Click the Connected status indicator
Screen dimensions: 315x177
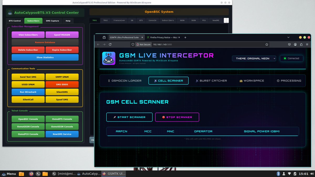(291, 58)
